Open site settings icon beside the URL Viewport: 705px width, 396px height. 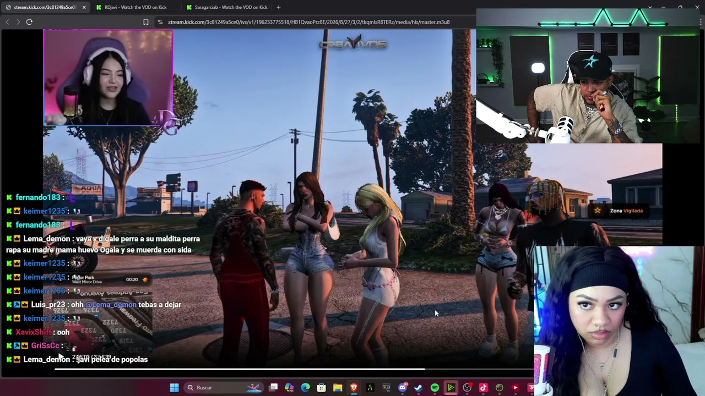click(160, 22)
